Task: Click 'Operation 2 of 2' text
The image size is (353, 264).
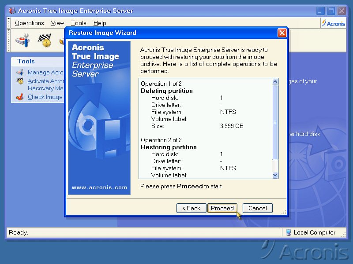Action: tap(161, 140)
